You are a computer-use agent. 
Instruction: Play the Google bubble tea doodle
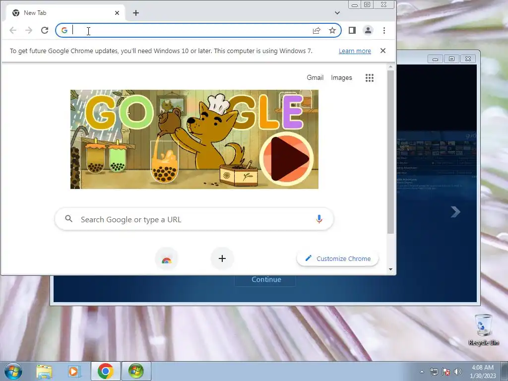pyautogui.click(x=286, y=158)
